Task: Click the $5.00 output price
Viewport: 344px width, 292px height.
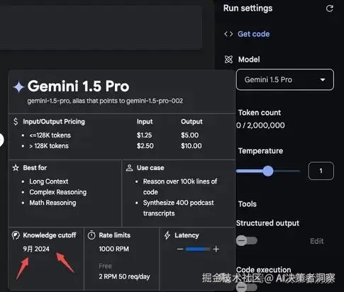Action: tap(189, 135)
